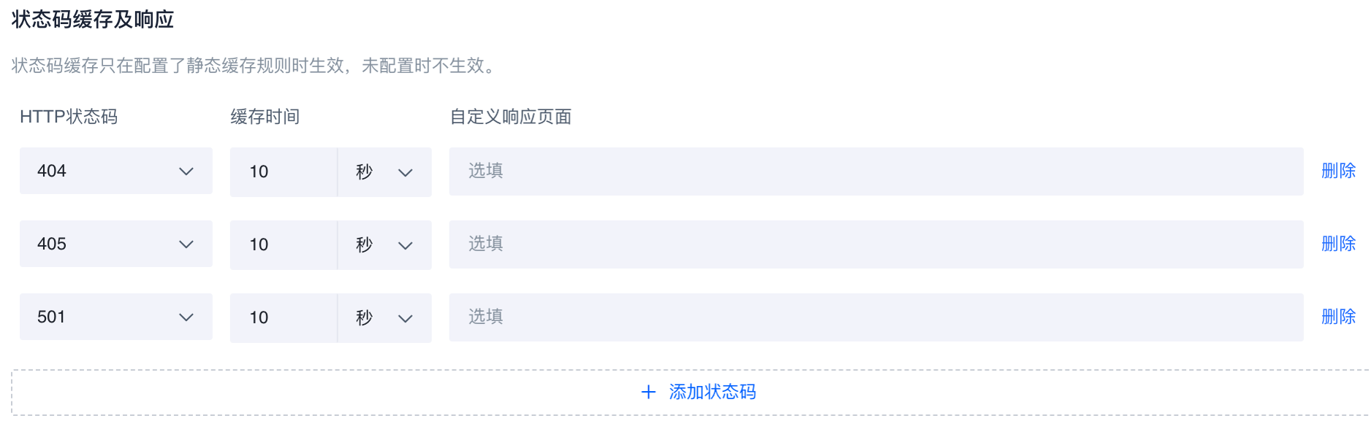
Task: Focus the custom response page field for 405
Action: point(876,244)
